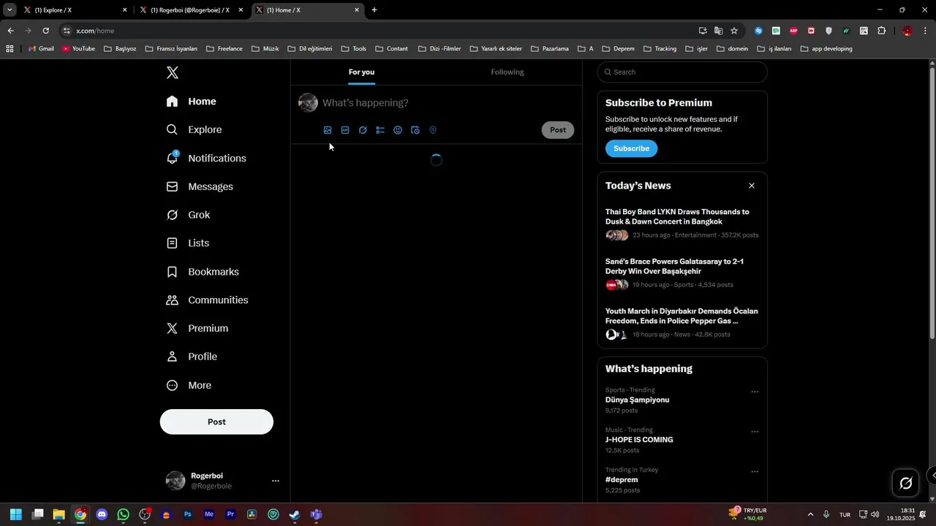This screenshot has height=526, width=936.
Task: Click the Grok enhance icon in composer
Action: coord(363,130)
